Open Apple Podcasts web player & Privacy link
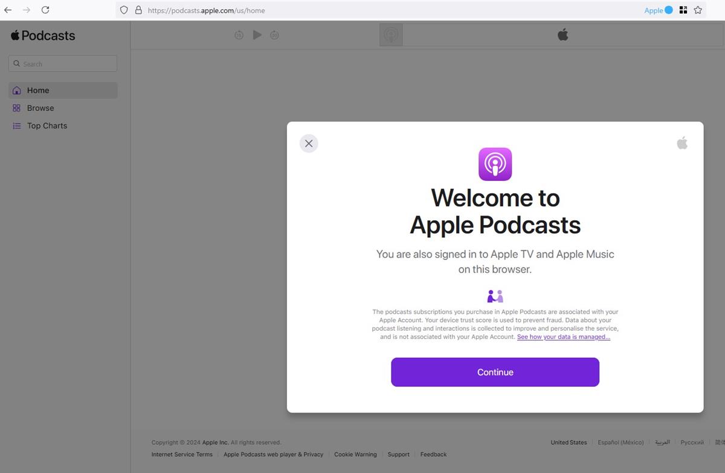The width and height of the screenshot is (725, 473). 273,454
